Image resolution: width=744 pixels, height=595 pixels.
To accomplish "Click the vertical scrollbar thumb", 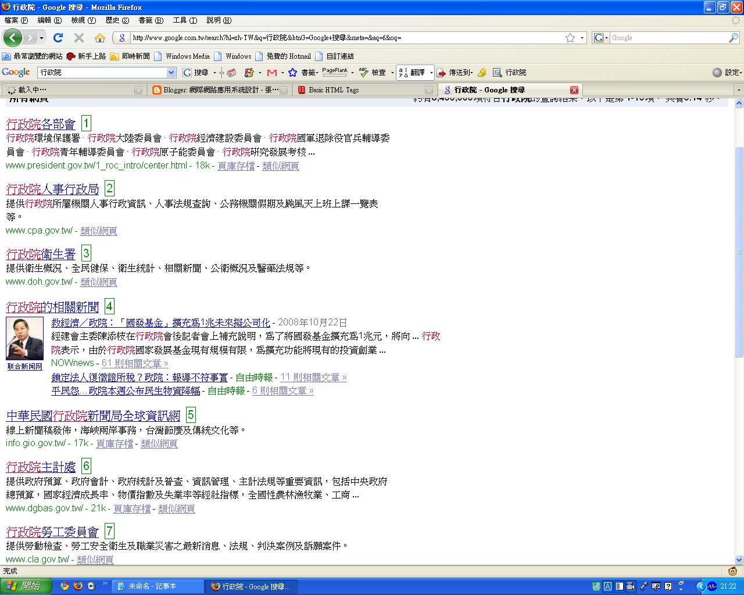I will pyautogui.click(x=739, y=253).
